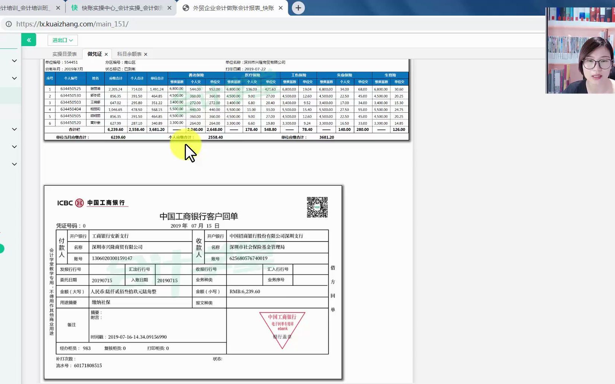Screen dimensions: 615x384
Task: Expand the fourth sidebar chevron section
Action: click(14, 147)
